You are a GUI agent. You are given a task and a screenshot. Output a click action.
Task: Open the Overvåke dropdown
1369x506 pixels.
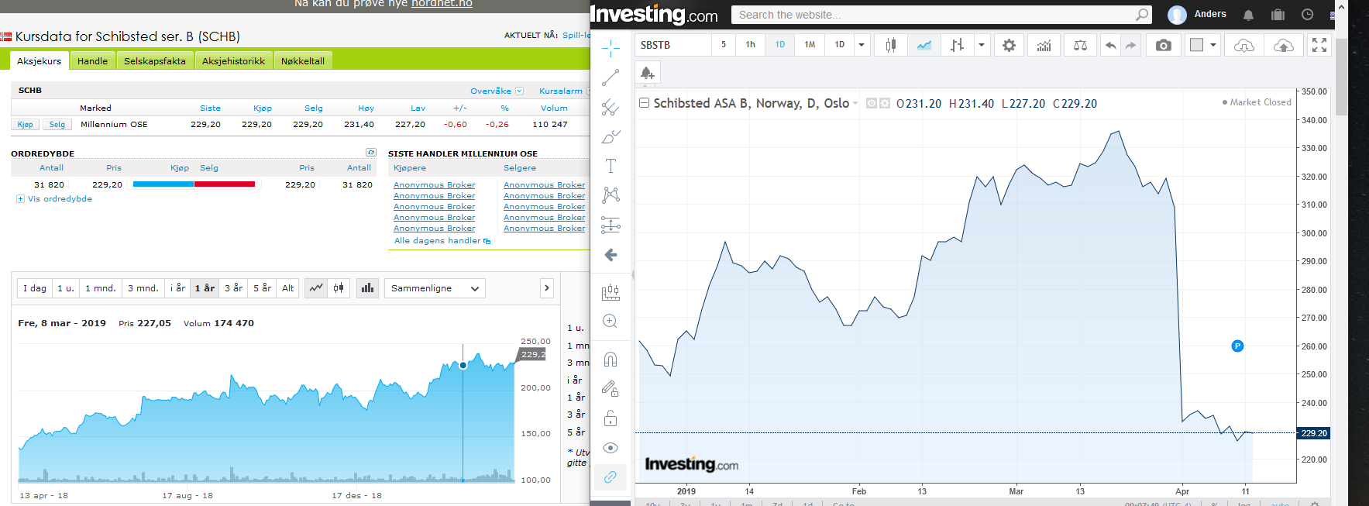tap(497, 91)
